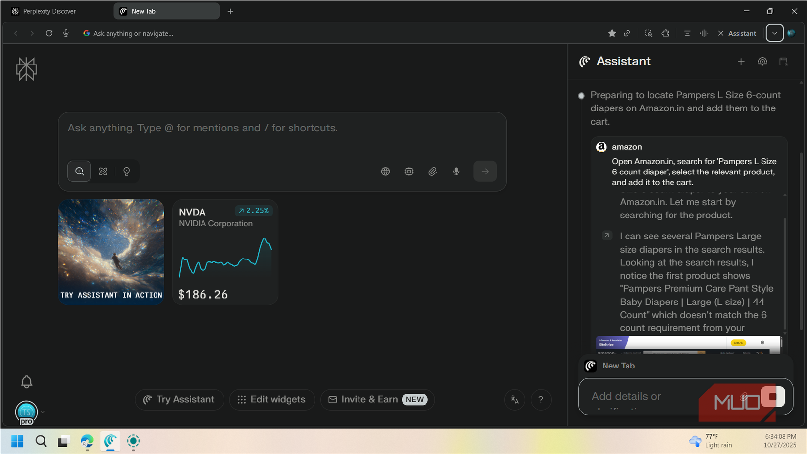This screenshot has height=454, width=807.
Task: Open the lines list icon in toolbar
Action: (687, 33)
